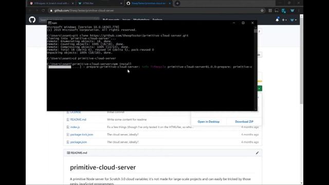Click the npm terminal title bar icon
The image size is (329, 185).
pyautogui.click(x=50, y=23)
